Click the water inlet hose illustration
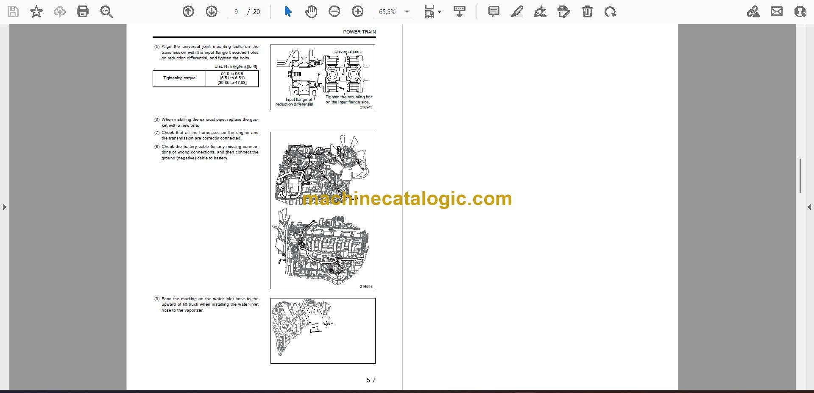 pyautogui.click(x=323, y=331)
